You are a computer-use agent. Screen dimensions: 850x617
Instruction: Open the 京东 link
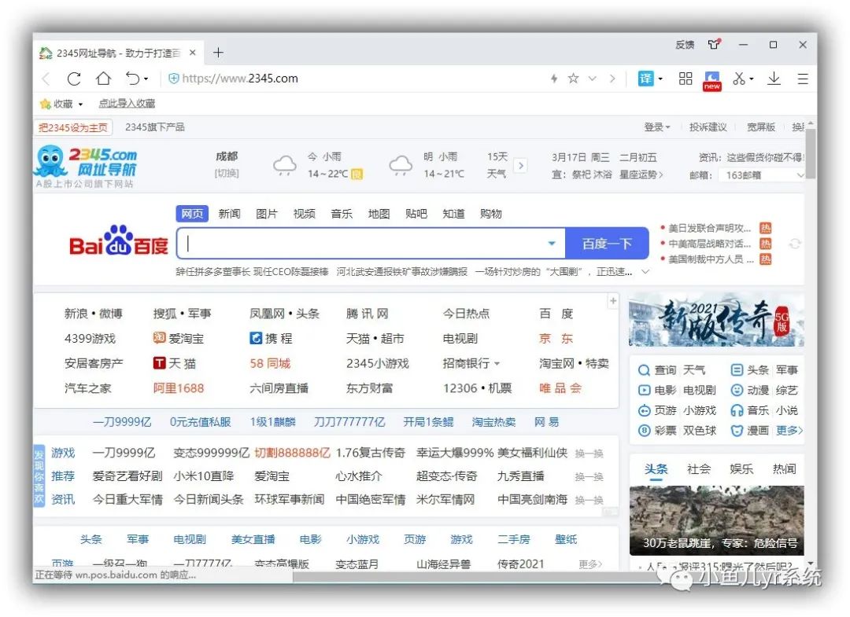[556, 339]
